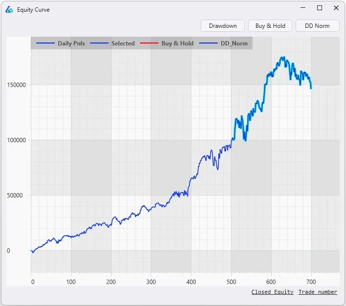
Task: Minimize the Equity Curve window
Action: coord(303,8)
